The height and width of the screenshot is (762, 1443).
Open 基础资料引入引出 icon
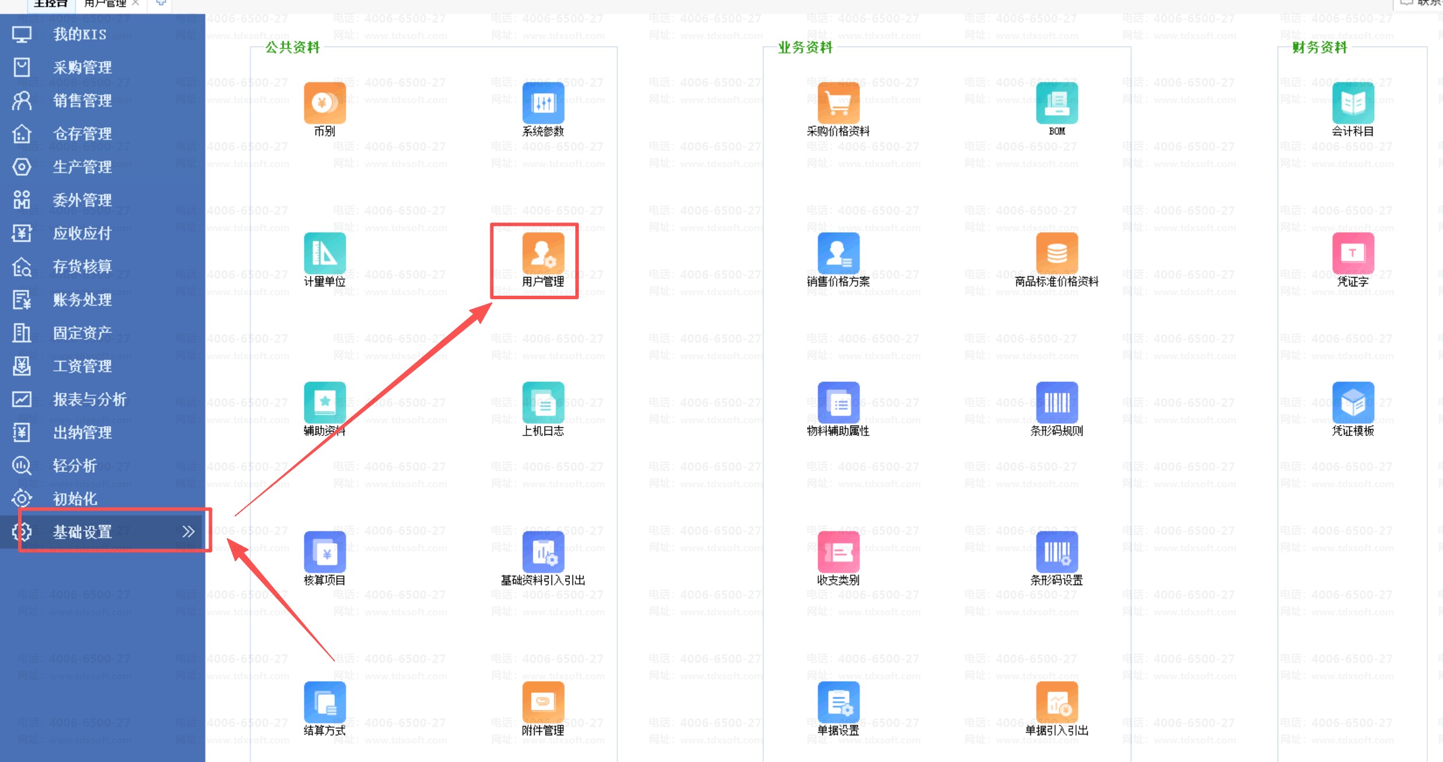coord(543,552)
